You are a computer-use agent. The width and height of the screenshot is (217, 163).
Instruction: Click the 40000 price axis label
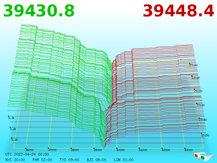[120, 150]
